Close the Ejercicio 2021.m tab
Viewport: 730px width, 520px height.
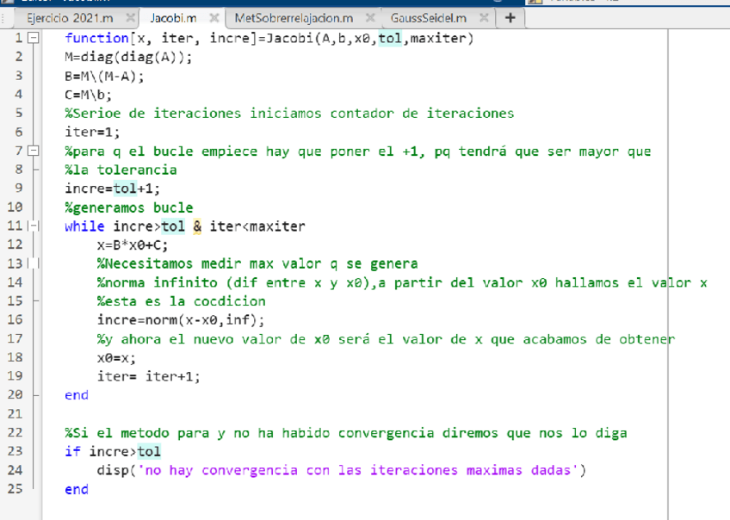tap(130, 17)
